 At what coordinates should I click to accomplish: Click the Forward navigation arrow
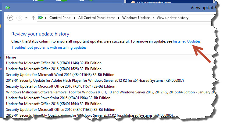click(19, 18)
